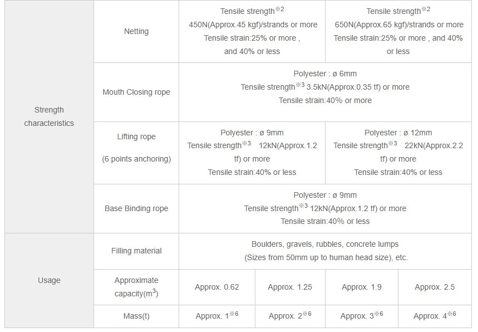Select the Approx. 1 mass cell
Image resolution: width=478 pixels, height=332 pixels.
(217, 316)
